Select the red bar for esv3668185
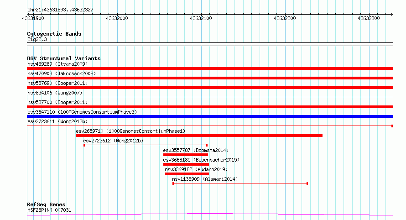Viewport: 406px width, 220px height. coord(186,164)
